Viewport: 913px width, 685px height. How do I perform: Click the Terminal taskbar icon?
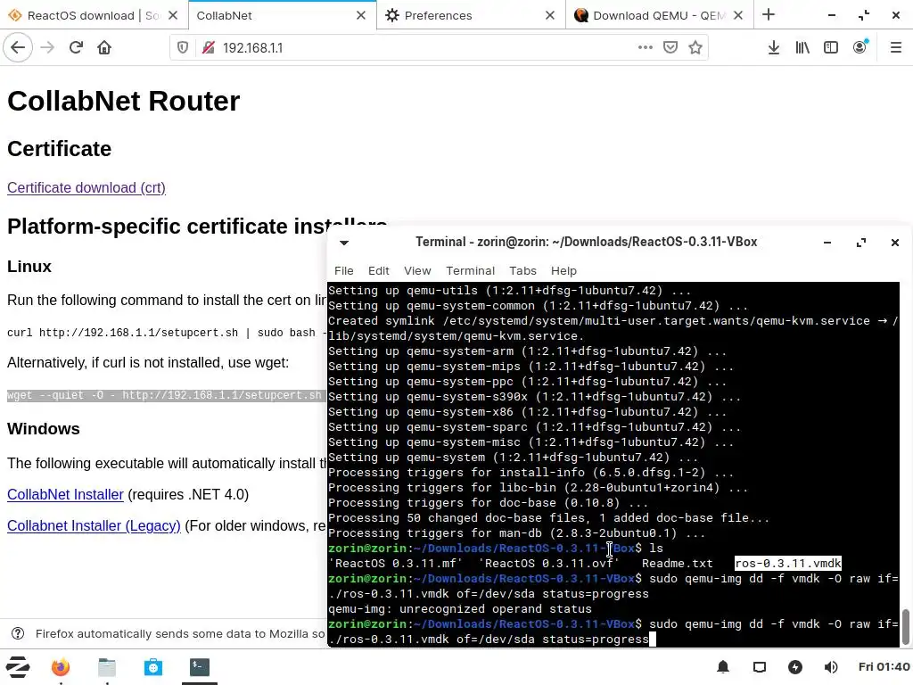(200, 667)
